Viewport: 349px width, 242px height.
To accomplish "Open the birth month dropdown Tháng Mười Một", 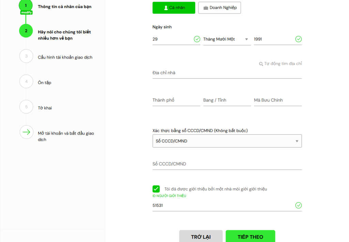I will click(x=227, y=39).
